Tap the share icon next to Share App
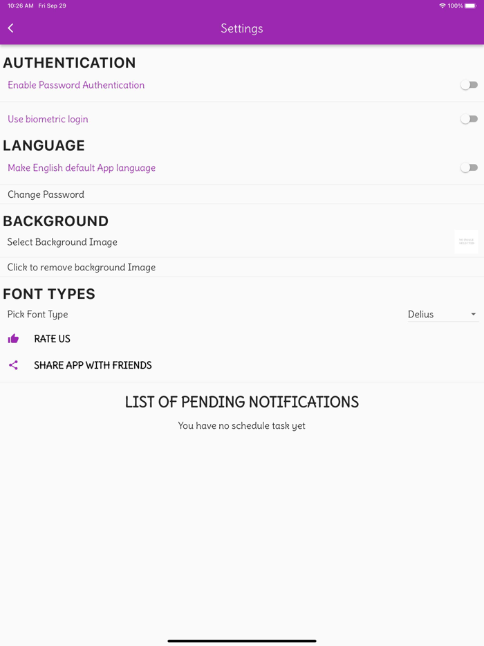The width and height of the screenshot is (484, 646). [13, 364]
